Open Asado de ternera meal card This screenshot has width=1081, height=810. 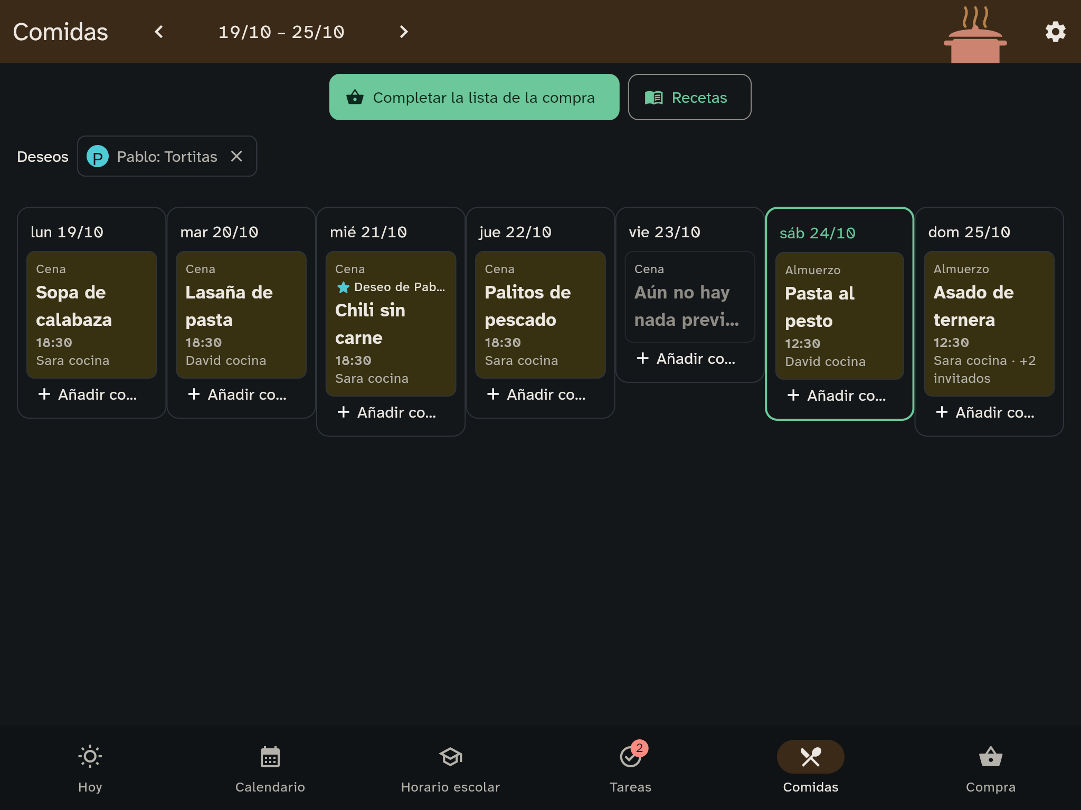point(989,323)
